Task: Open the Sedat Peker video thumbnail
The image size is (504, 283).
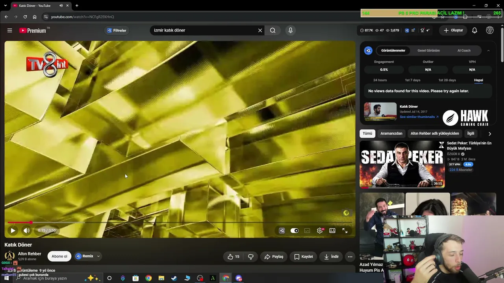Action: [402, 164]
